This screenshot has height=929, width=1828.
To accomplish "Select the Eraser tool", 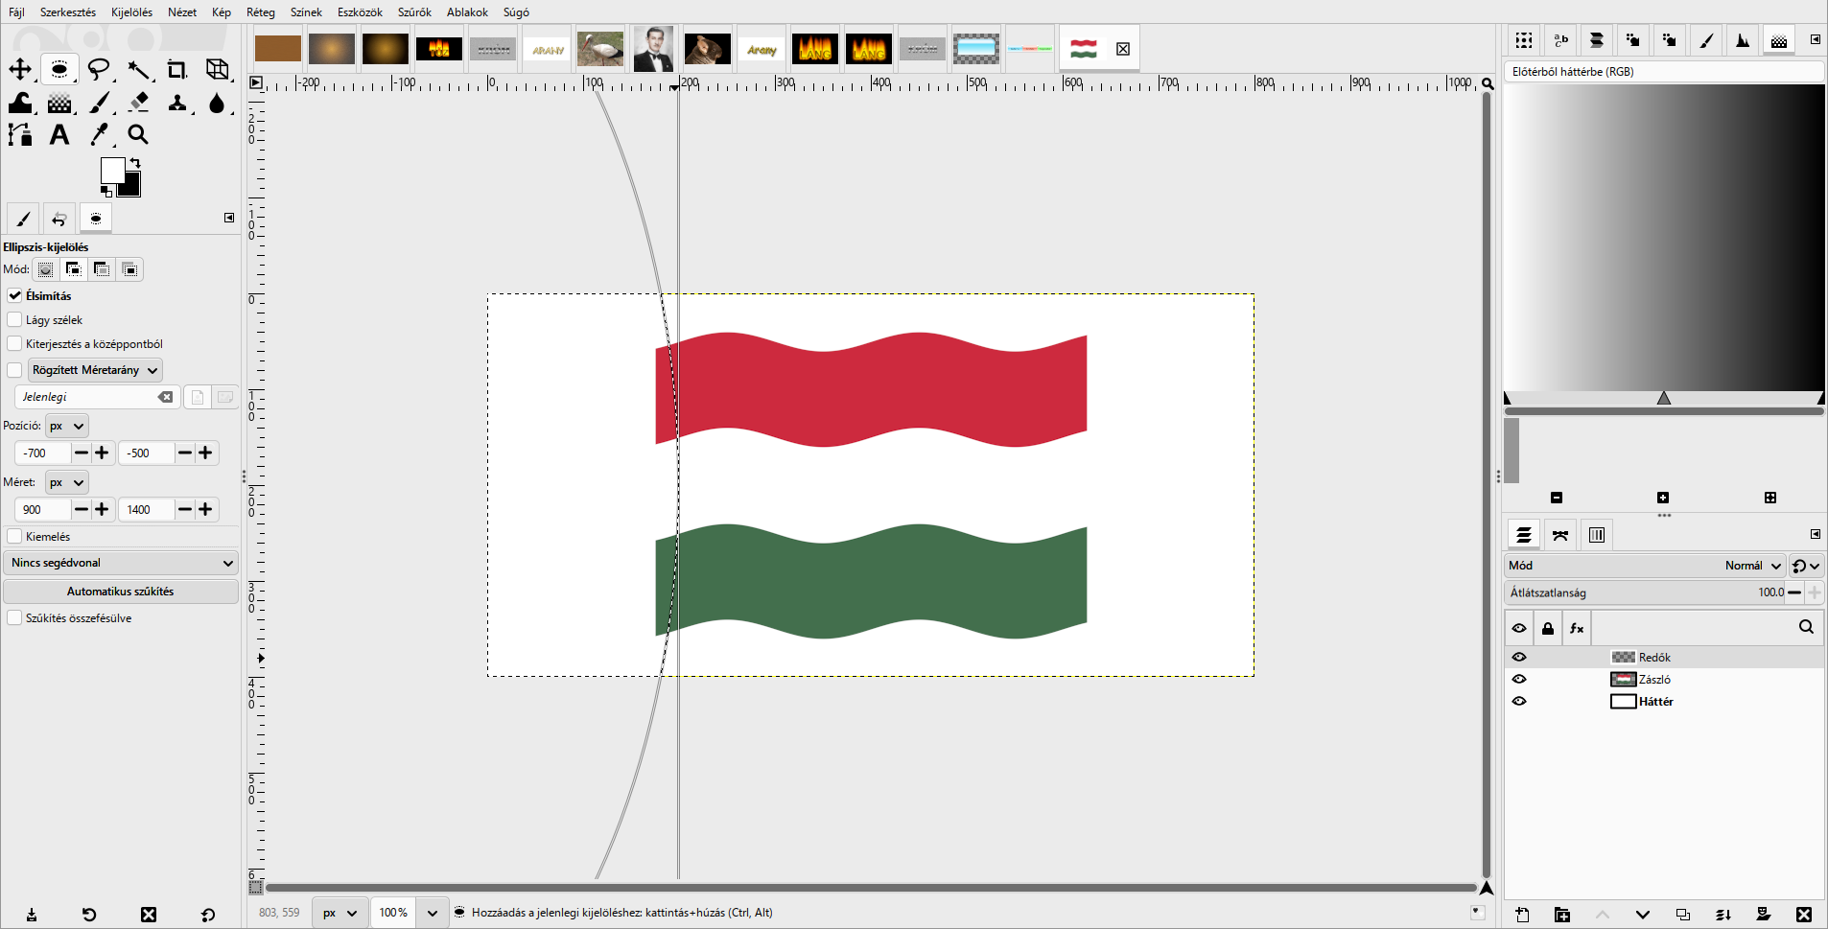I will pyautogui.click(x=139, y=103).
